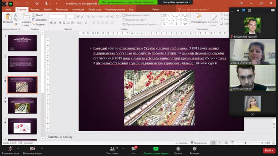Select Оксана Любенко video tile
This screenshot has width=278, height=156.
coord(253,51)
